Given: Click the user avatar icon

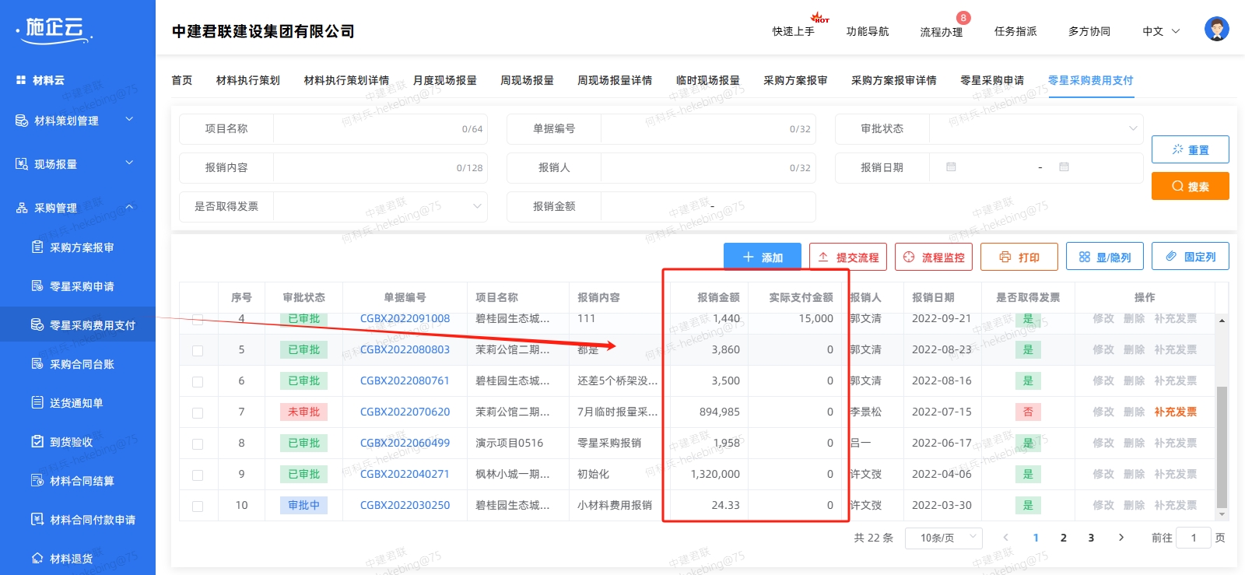Looking at the screenshot, I should [x=1216, y=30].
